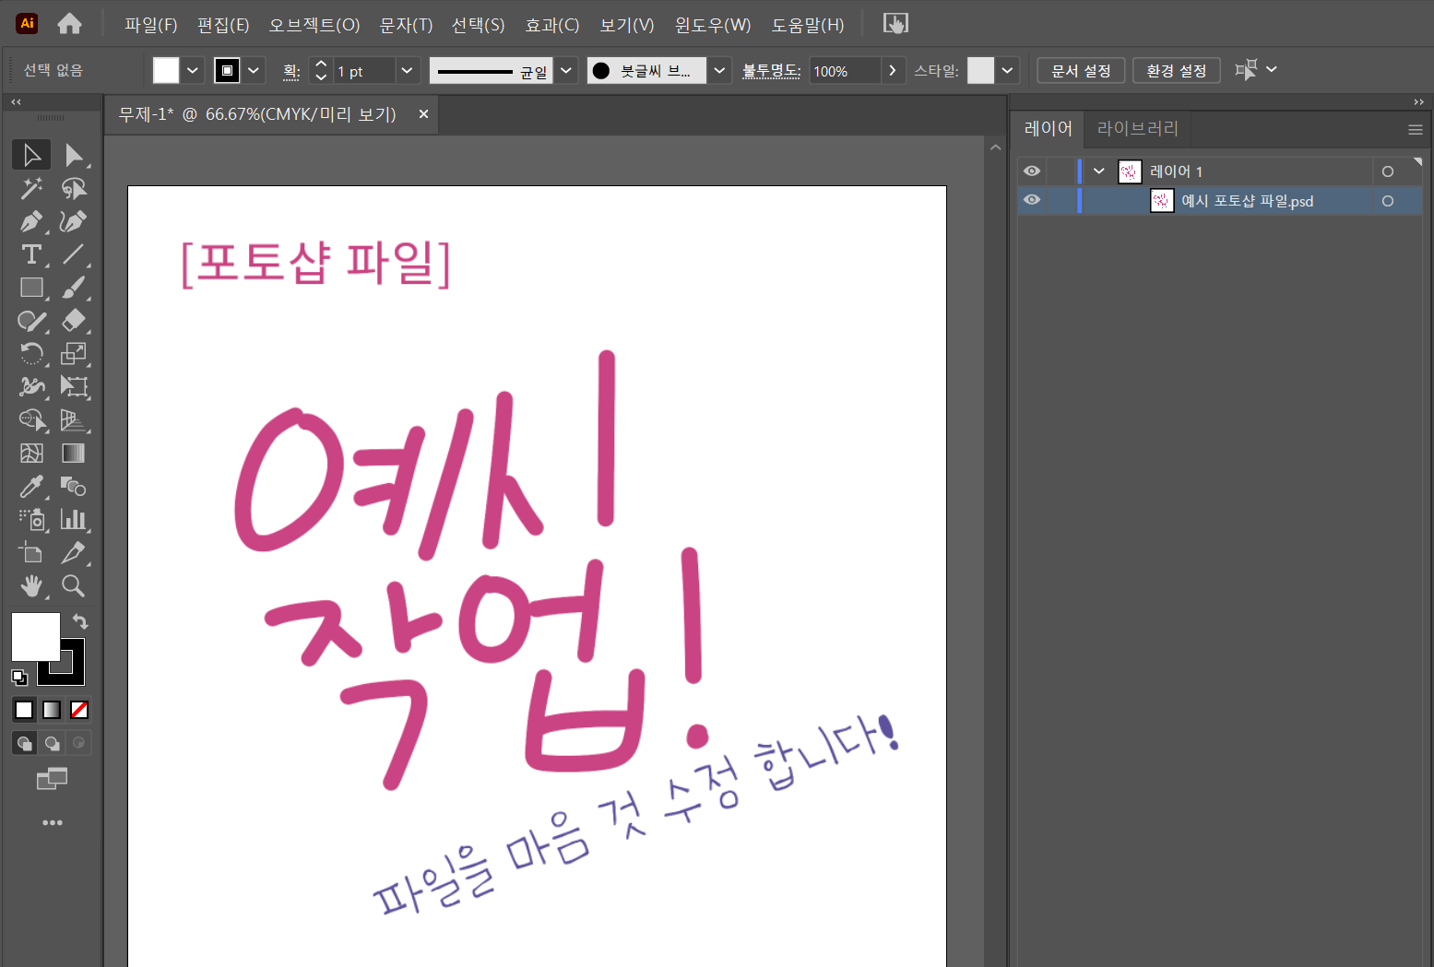Grab the Eyedropper tool

31,487
